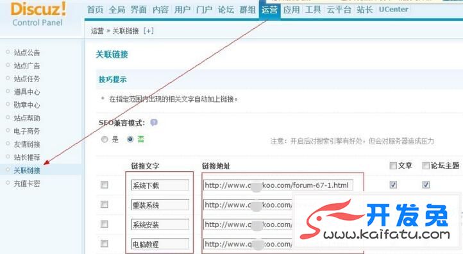463x254 pixels.
Task: Edit the link text field 电脑教程
Action: (x=160, y=244)
